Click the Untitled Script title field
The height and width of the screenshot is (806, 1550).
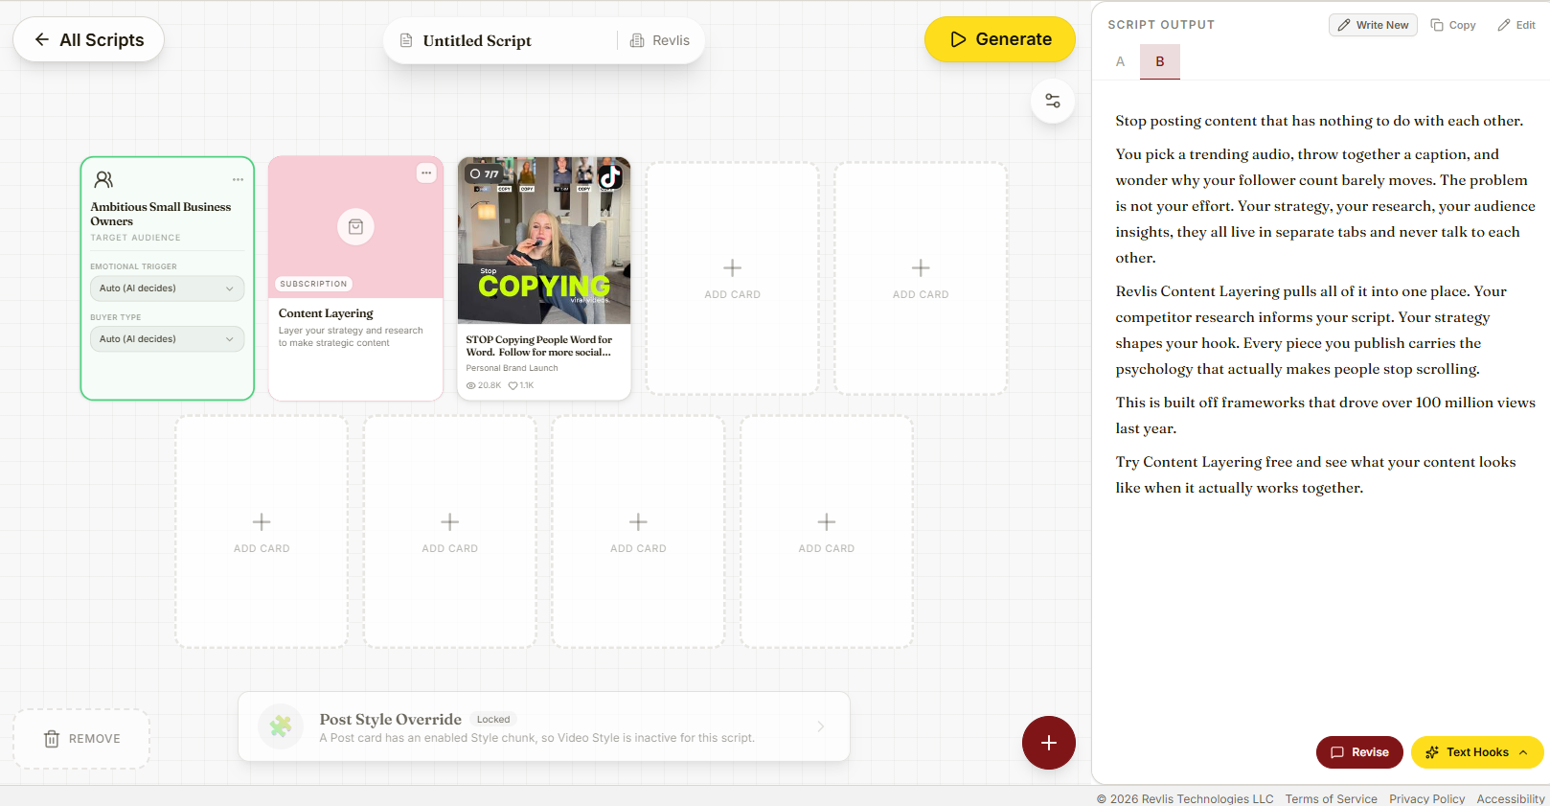point(477,40)
